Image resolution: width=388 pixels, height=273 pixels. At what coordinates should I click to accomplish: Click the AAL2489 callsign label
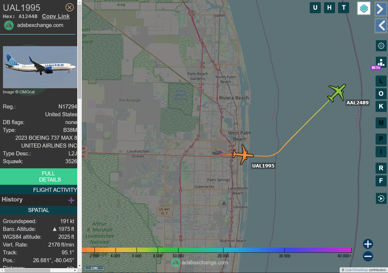(x=357, y=103)
